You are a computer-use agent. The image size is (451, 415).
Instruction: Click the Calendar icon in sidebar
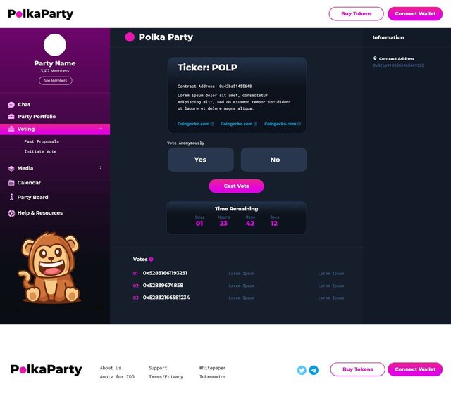(11, 183)
